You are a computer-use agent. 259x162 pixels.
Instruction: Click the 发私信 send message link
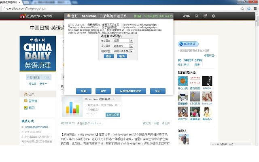(x=32, y=84)
